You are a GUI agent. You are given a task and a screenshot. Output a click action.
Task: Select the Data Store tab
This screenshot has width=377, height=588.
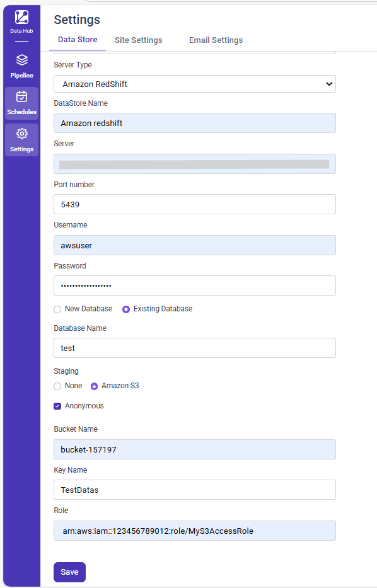point(78,39)
